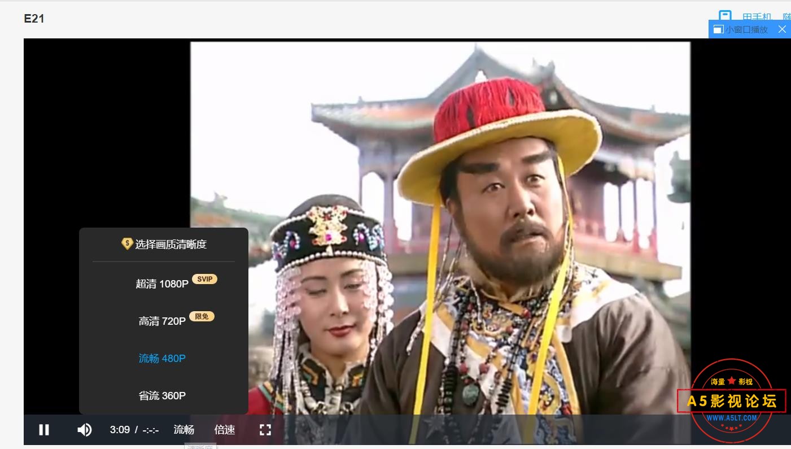
Task: Open the 倍速 playback speed menu
Action: (225, 430)
